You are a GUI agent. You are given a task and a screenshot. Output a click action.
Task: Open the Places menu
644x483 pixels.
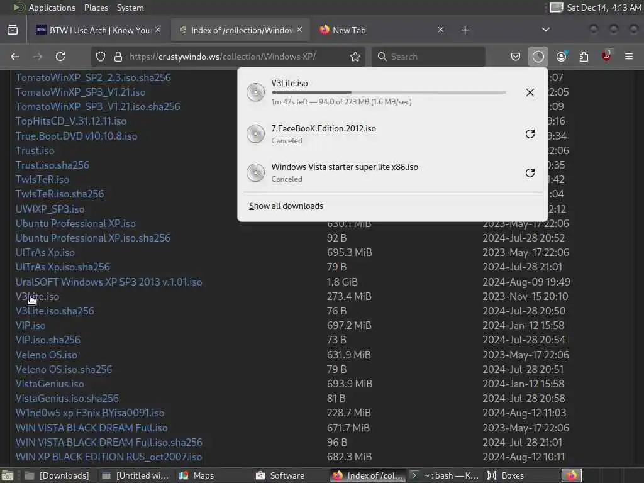(x=96, y=8)
